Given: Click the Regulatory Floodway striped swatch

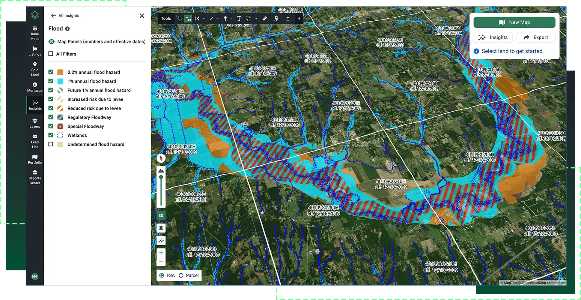Looking at the screenshot, I should pyautogui.click(x=60, y=117).
